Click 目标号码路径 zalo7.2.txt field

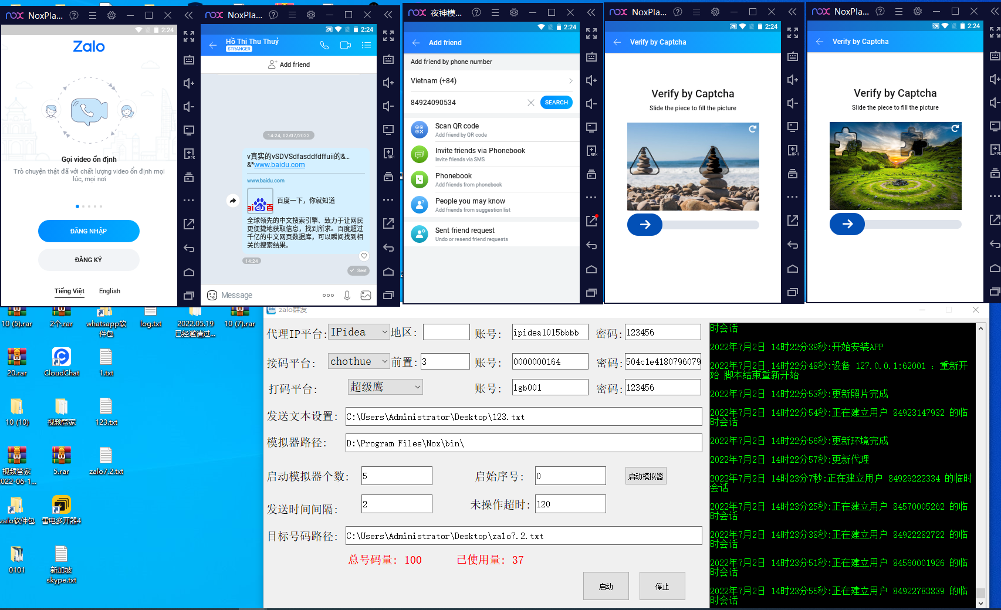click(523, 536)
